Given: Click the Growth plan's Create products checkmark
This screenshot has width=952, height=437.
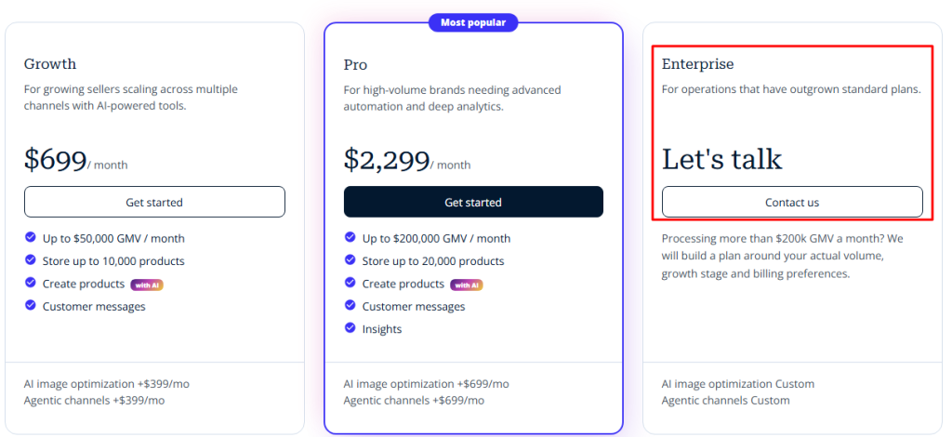Looking at the screenshot, I should tap(31, 283).
